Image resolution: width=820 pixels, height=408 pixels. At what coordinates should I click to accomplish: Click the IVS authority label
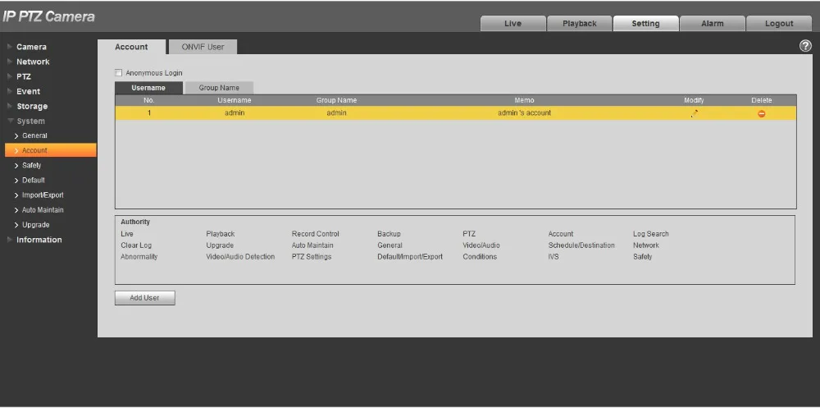(553, 257)
